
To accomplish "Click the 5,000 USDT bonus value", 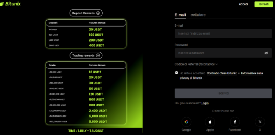I will tap(98, 116).
